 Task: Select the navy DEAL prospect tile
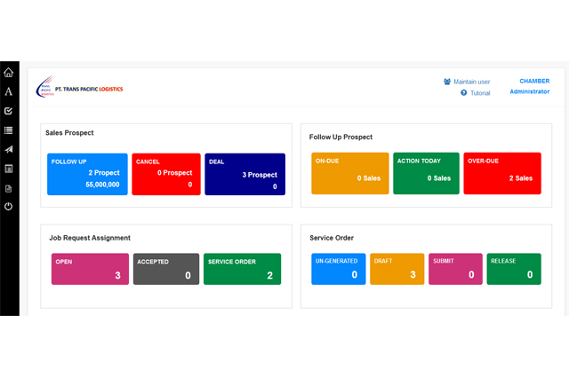click(x=244, y=174)
